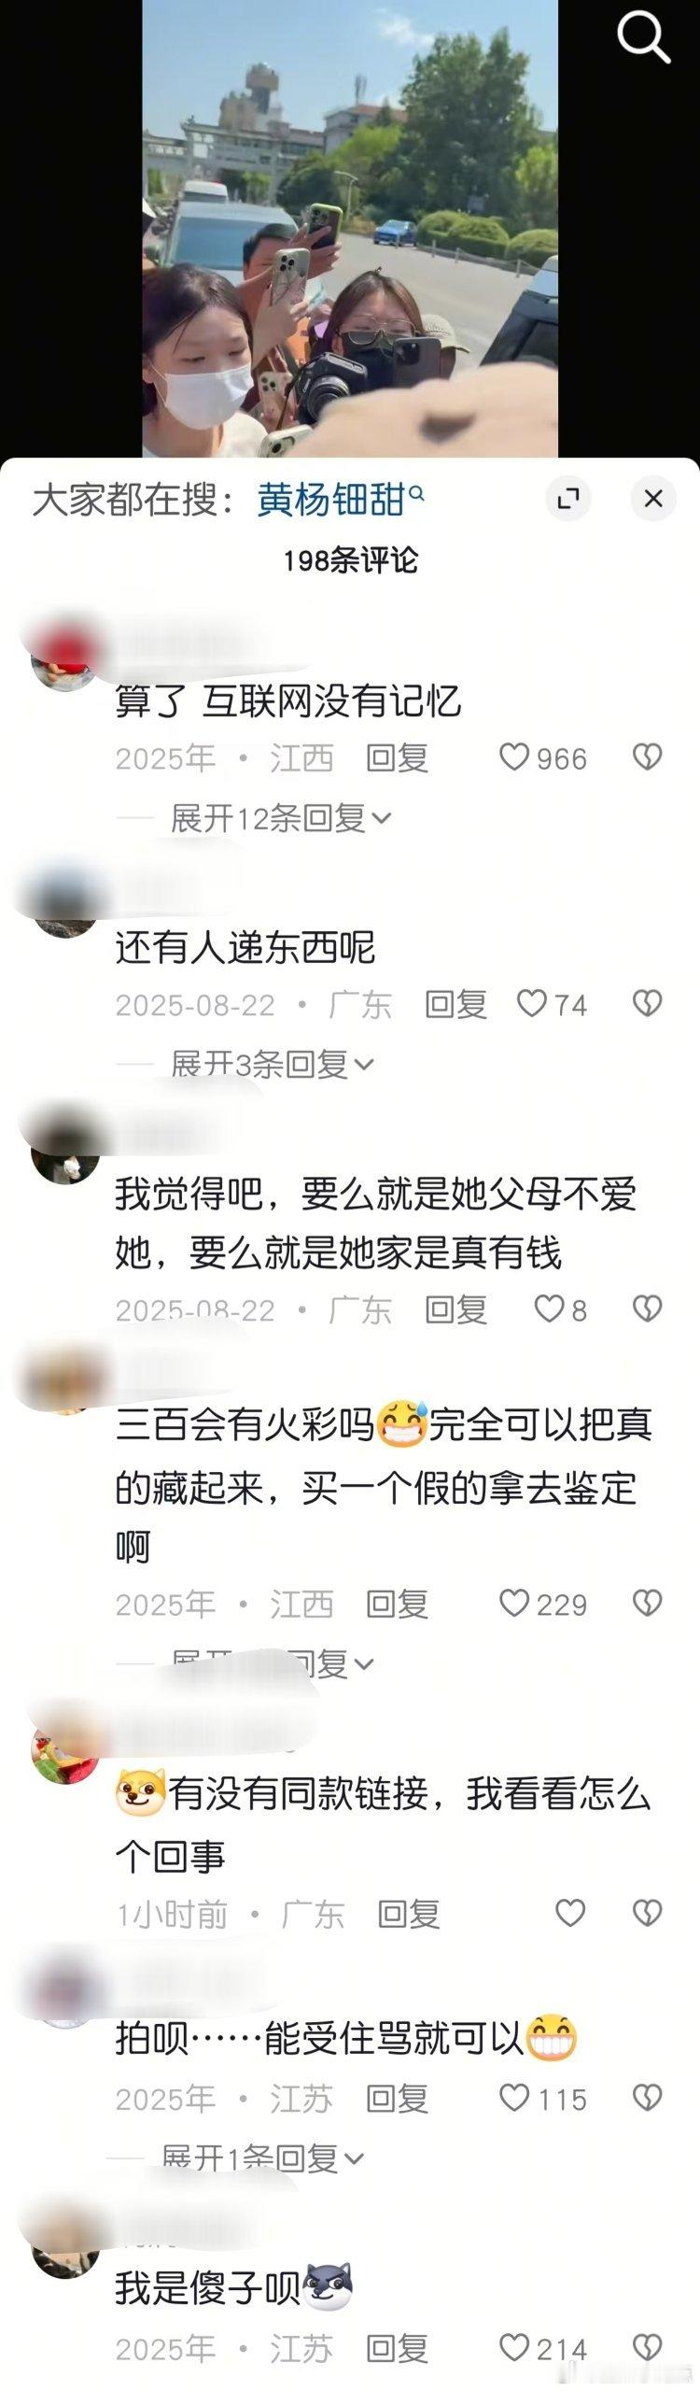Expand 展开1条回复 under 拍呗 comment
Screen dimensions: 700x2391
(262, 2158)
